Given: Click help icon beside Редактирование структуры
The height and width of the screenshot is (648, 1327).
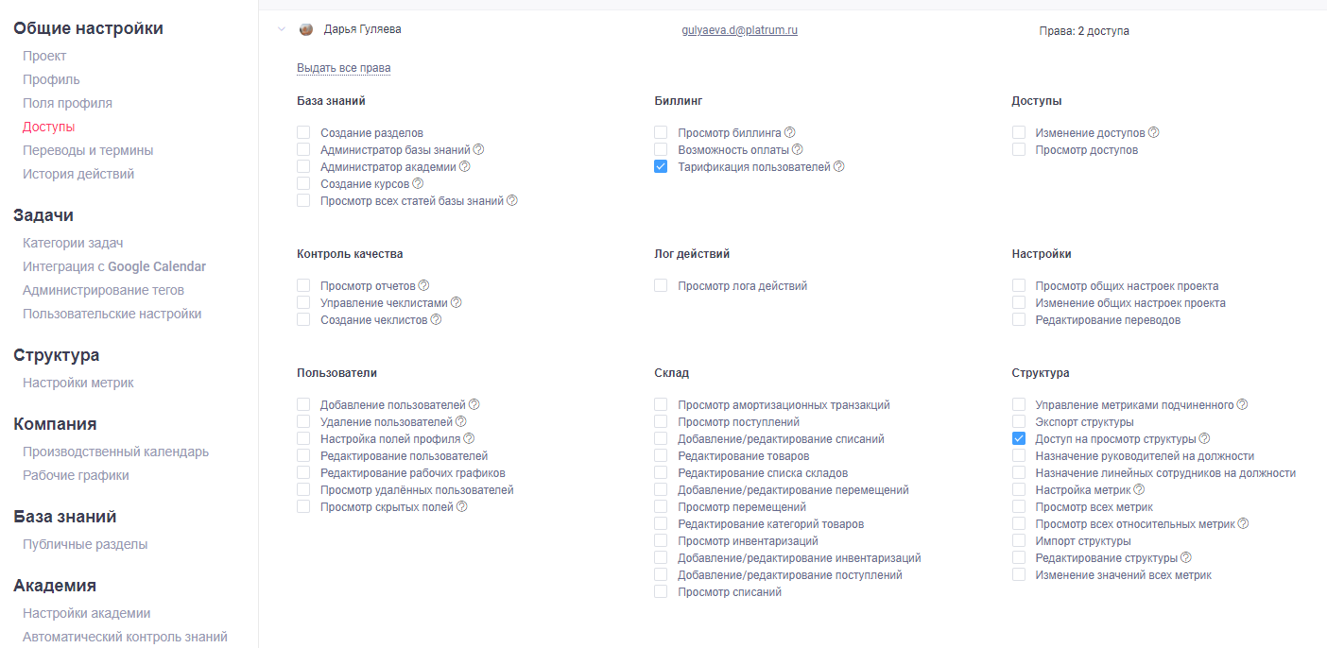Looking at the screenshot, I should (1186, 557).
